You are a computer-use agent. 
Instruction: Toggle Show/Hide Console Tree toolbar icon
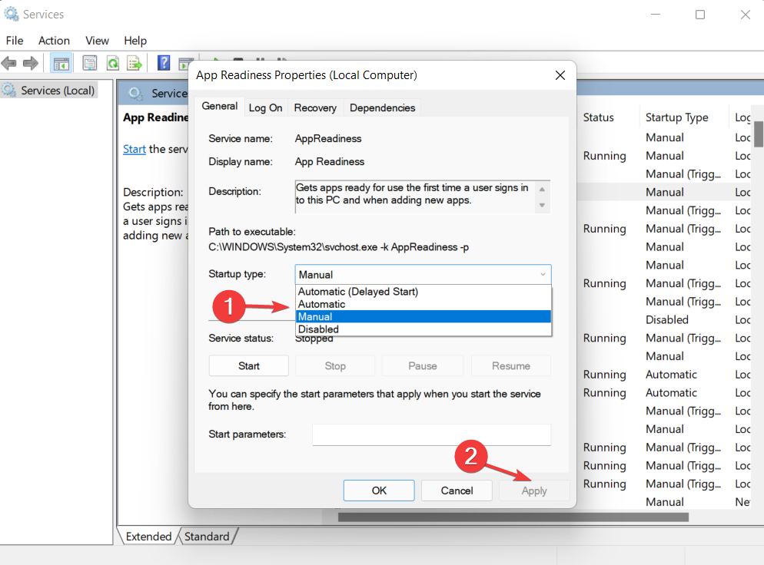61,63
